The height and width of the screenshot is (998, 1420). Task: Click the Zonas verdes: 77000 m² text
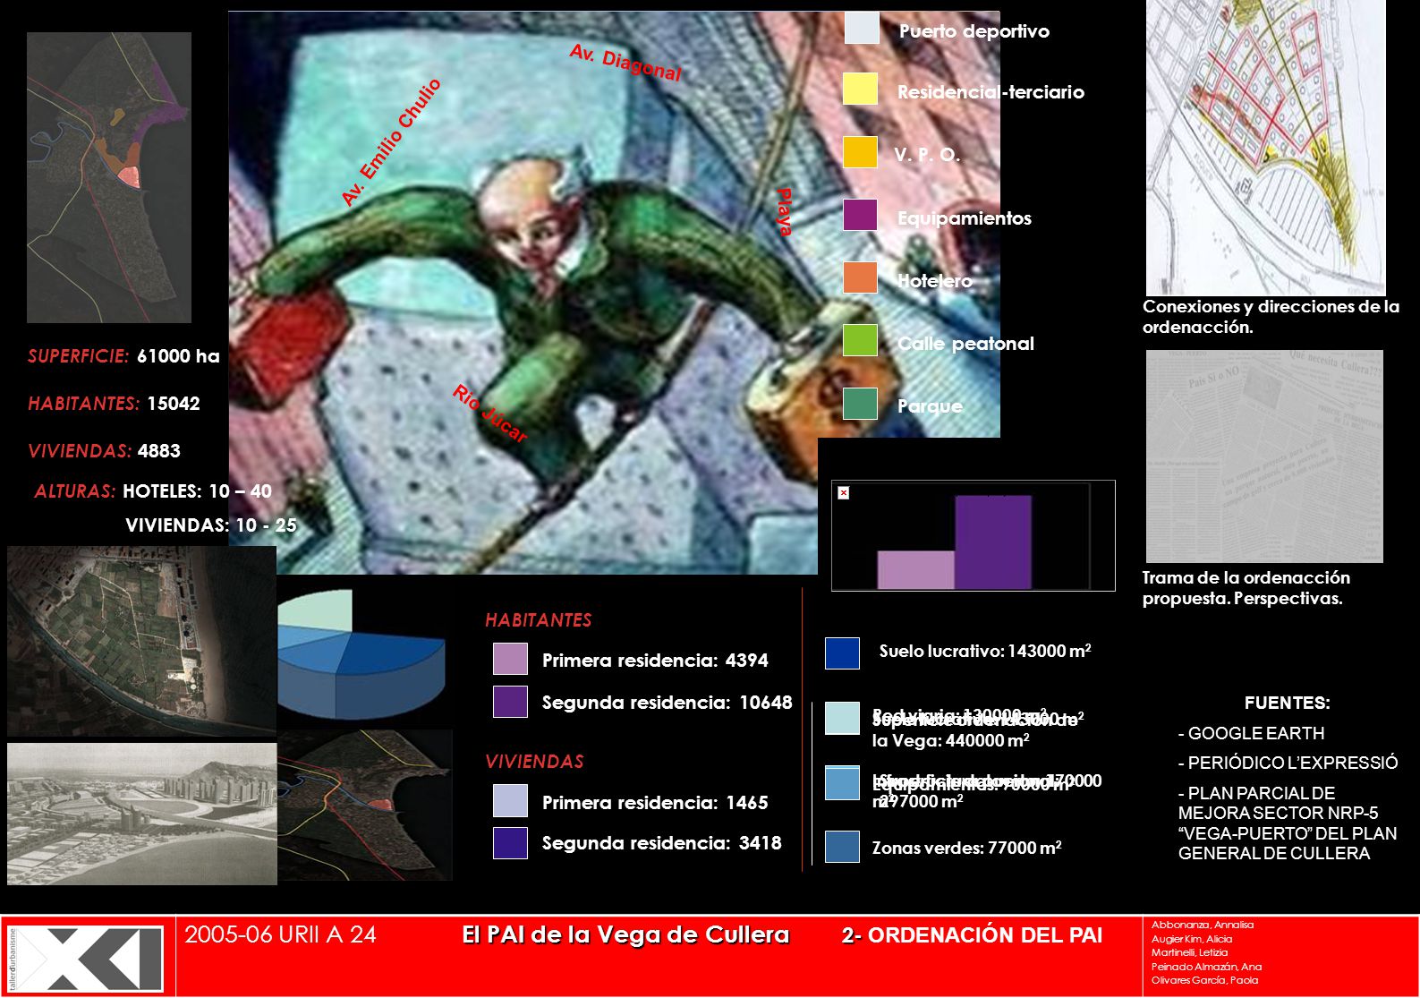tap(966, 848)
